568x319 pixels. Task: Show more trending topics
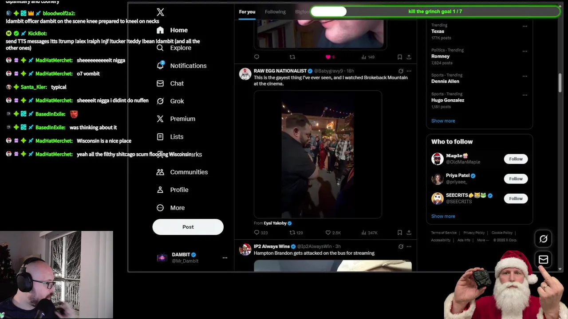pos(443,121)
